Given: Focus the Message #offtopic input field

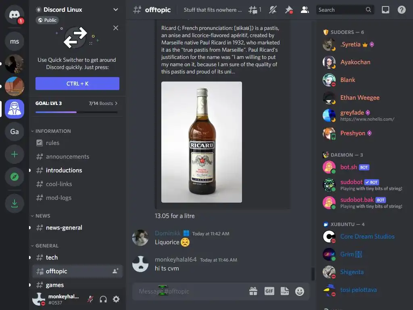Looking at the screenshot, I should 190,291.
